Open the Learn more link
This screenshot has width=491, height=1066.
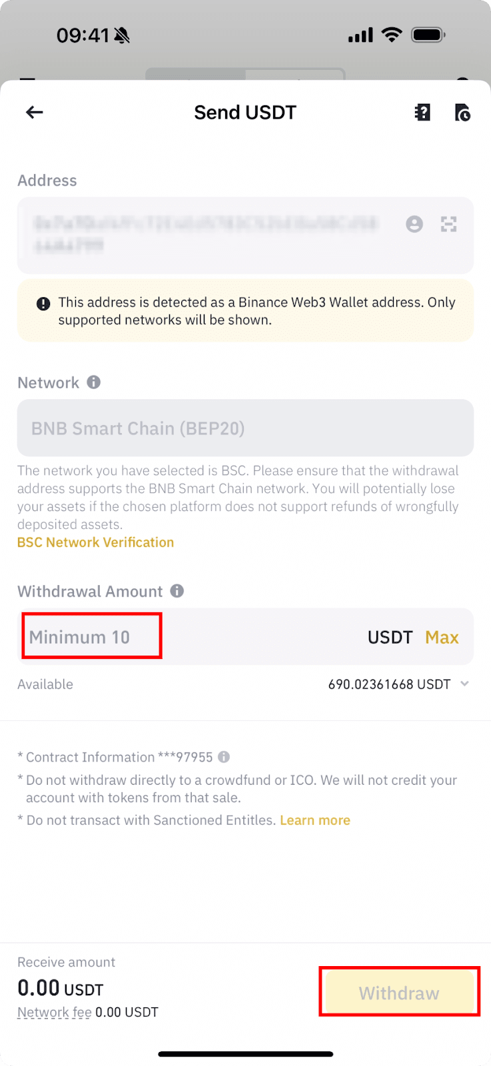click(315, 820)
